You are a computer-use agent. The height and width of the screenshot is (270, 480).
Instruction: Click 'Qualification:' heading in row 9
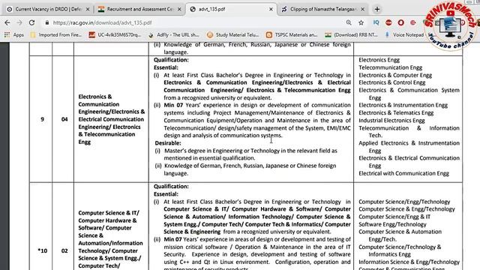(171, 60)
